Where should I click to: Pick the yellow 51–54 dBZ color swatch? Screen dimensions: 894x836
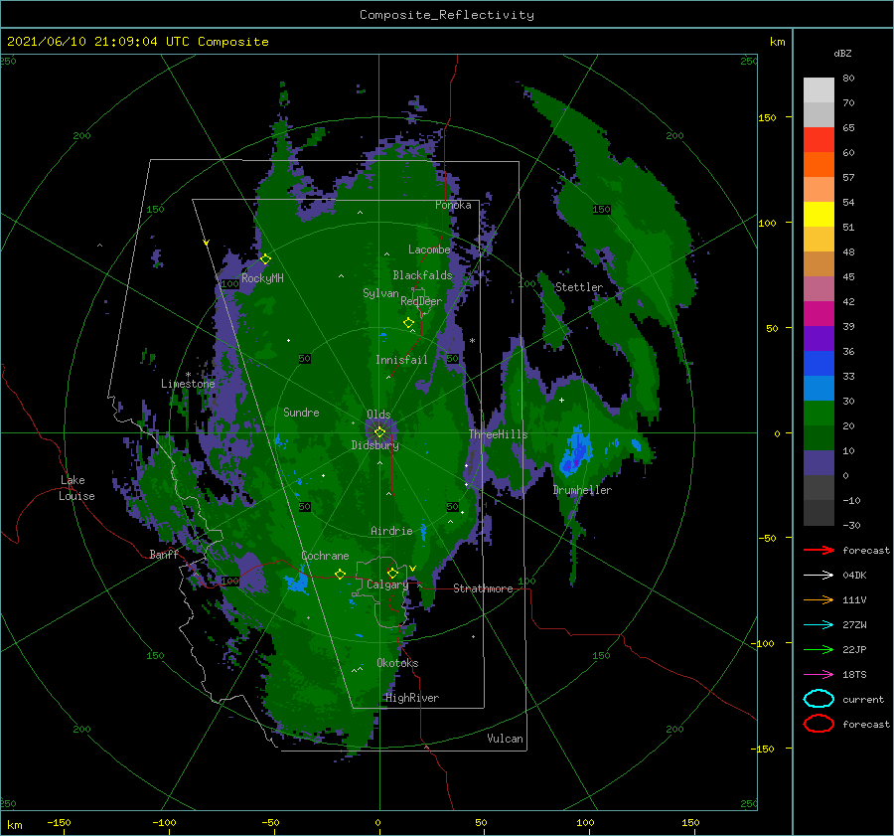pos(819,214)
